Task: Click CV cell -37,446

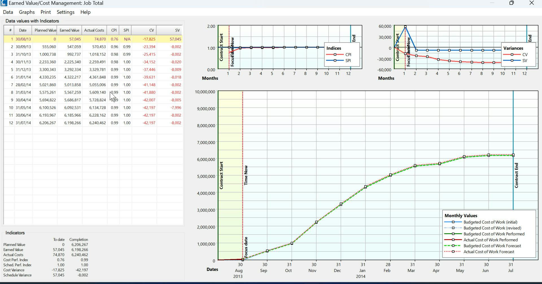Action: [x=144, y=70]
